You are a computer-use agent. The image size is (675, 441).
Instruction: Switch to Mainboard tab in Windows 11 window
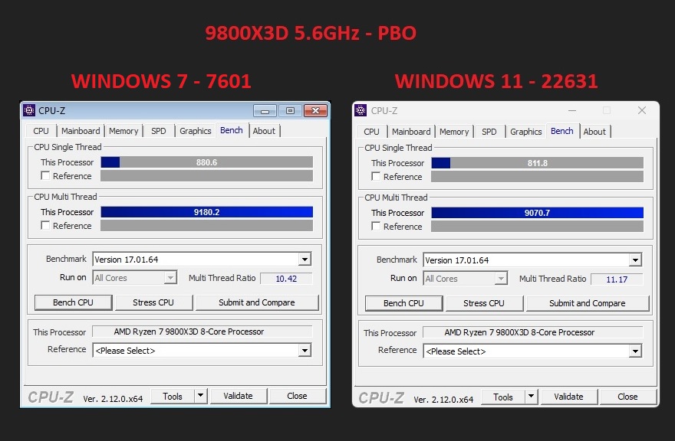tap(411, 132)
